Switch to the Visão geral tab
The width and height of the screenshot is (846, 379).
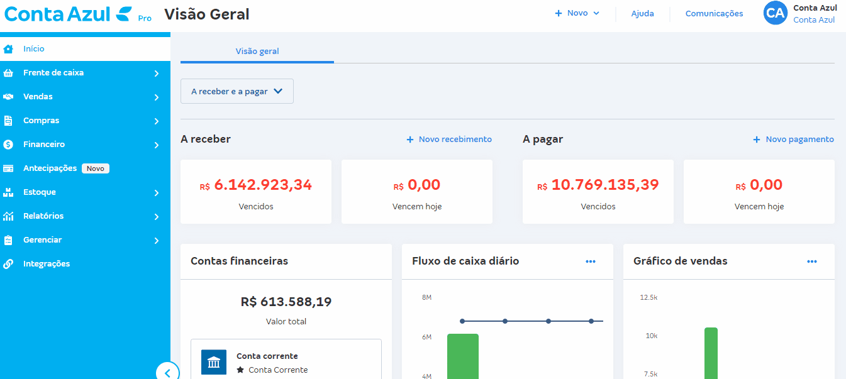(257, 51)
